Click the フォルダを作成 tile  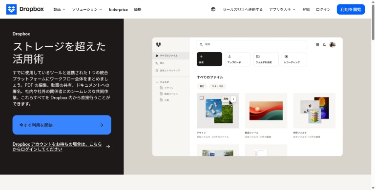(x=266, y=59)
